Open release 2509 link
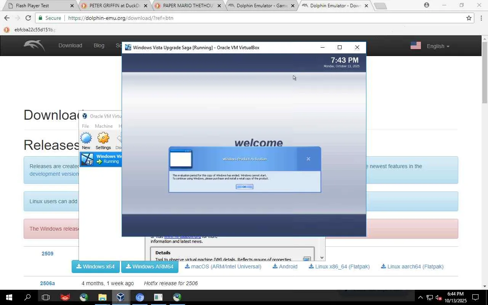The width and height of the screenshot is (488, 305). (47, 254)
